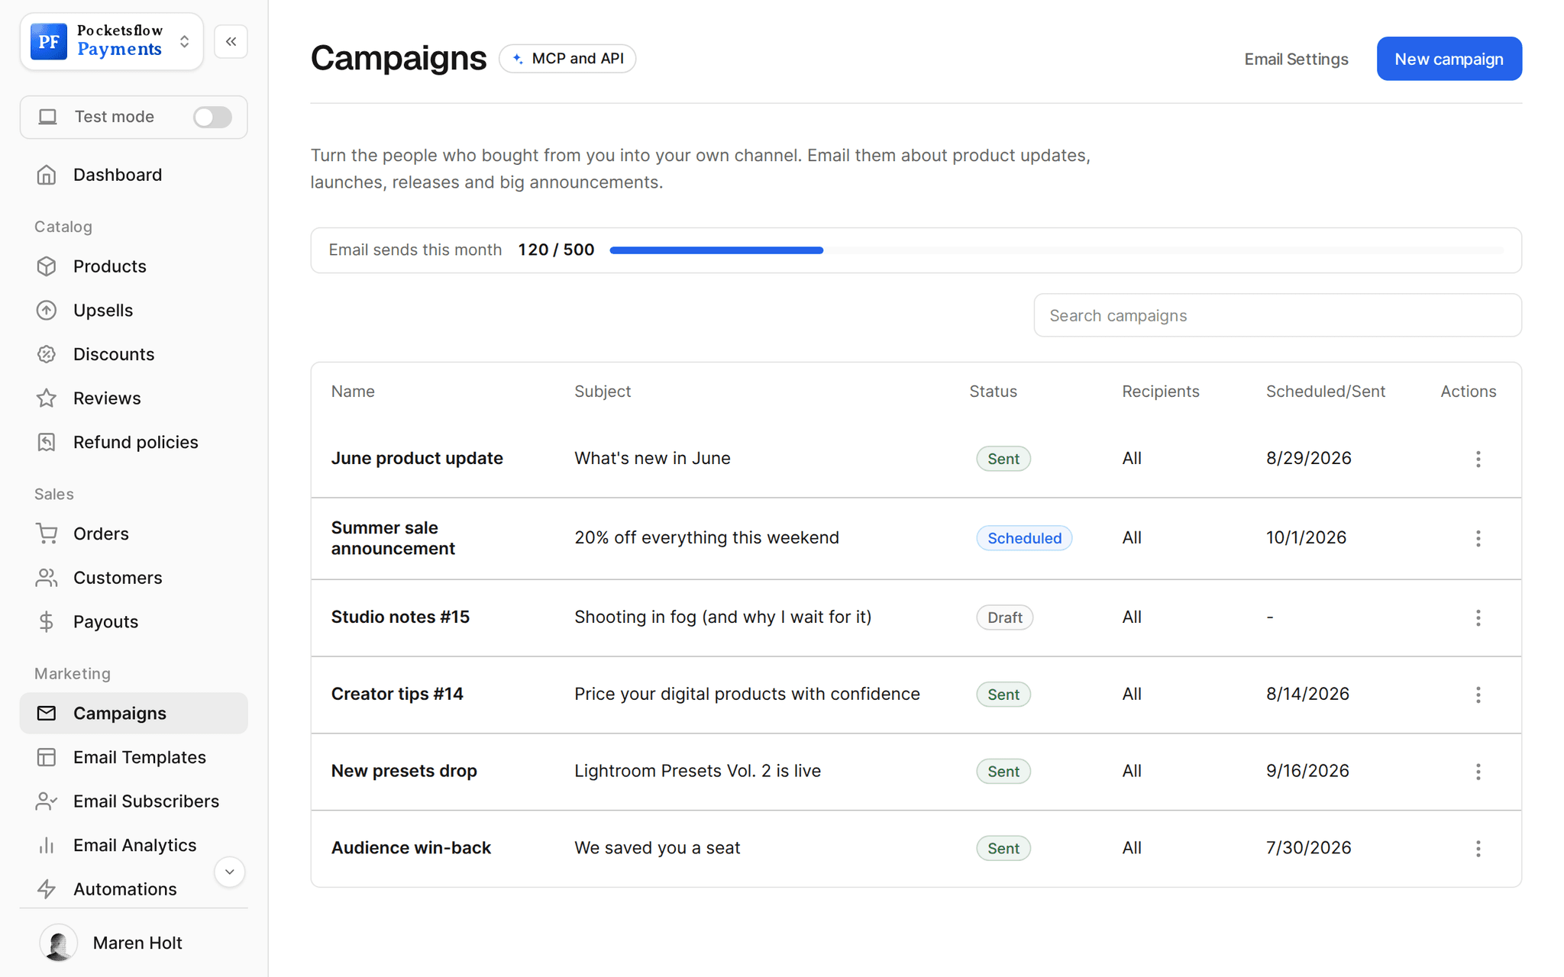Open the June product update campaign

click(x=417, y=458)
